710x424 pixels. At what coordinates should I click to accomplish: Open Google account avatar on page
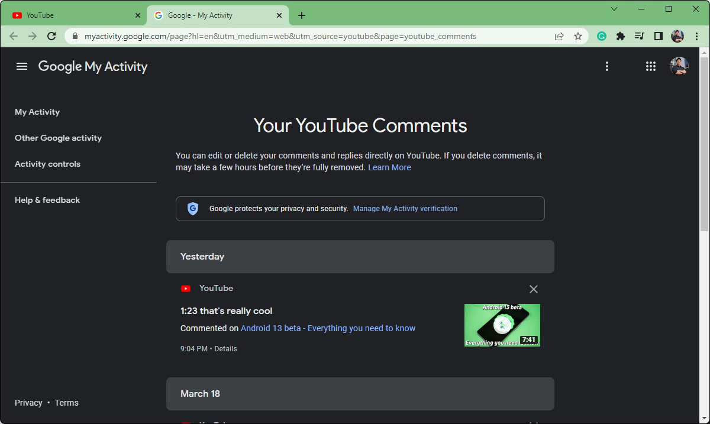[x=679, y=66]
